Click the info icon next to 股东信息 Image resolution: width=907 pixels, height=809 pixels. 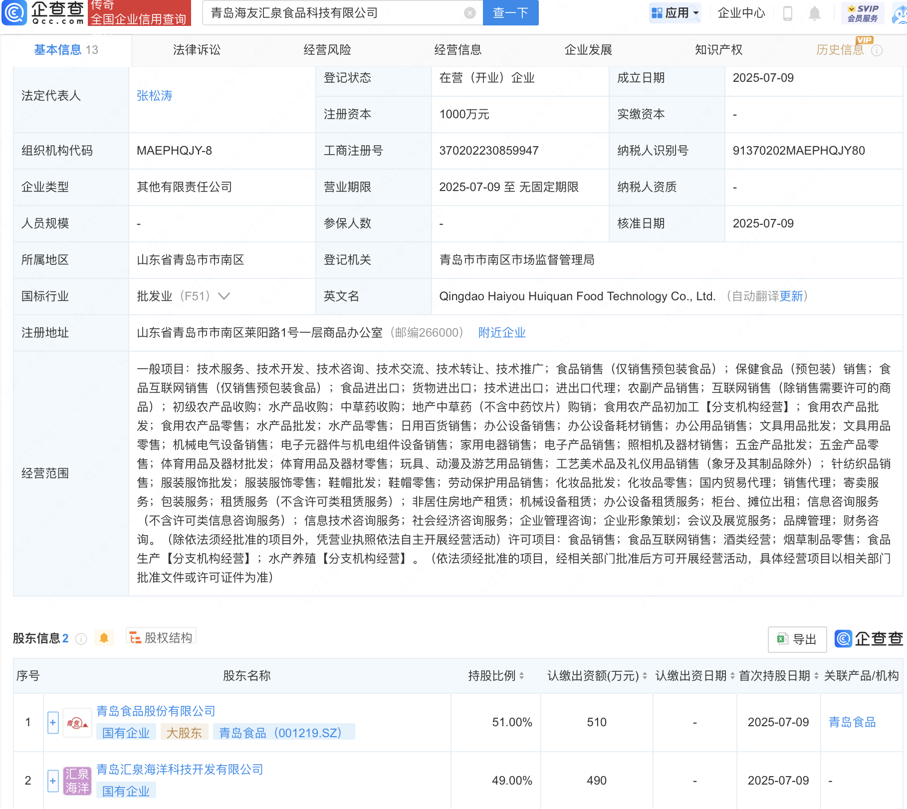[x=81, y=638]
